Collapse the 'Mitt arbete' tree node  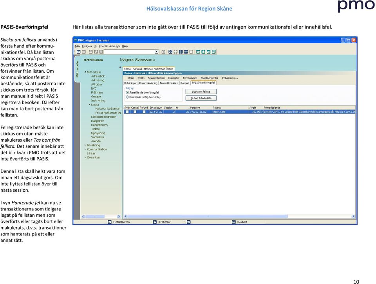[85, 72]
